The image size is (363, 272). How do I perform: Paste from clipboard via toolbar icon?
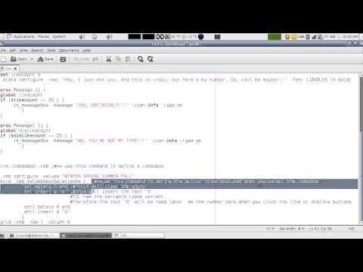(128, 59)
